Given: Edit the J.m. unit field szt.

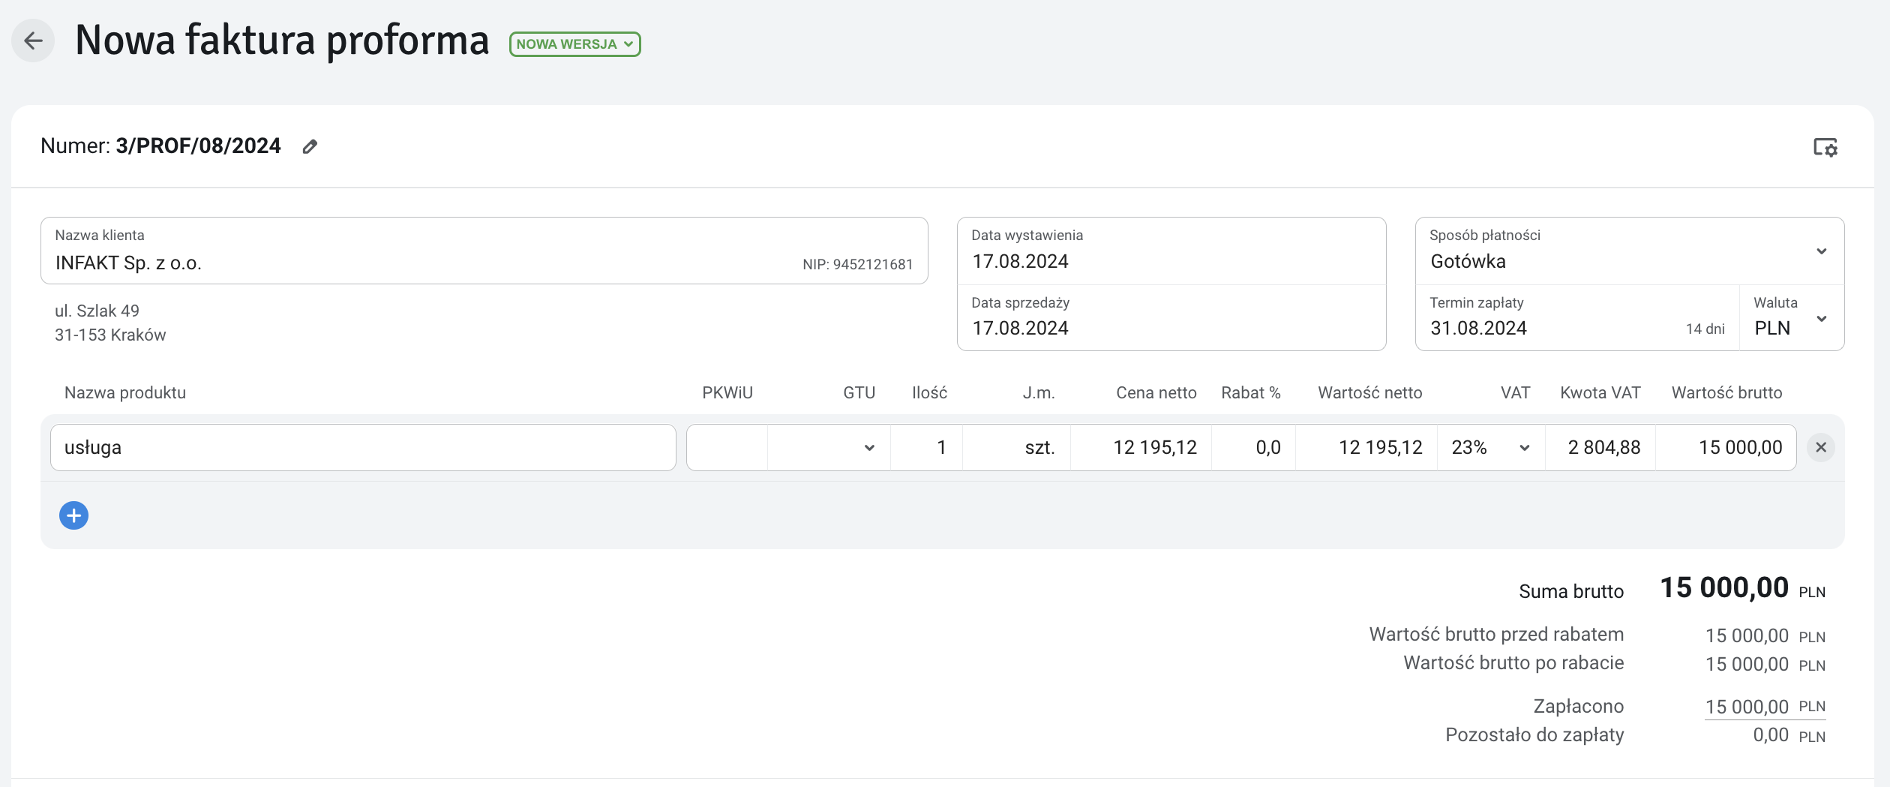Looking at the screenshot, I should pyautogui.click(x=1016, y=448).
